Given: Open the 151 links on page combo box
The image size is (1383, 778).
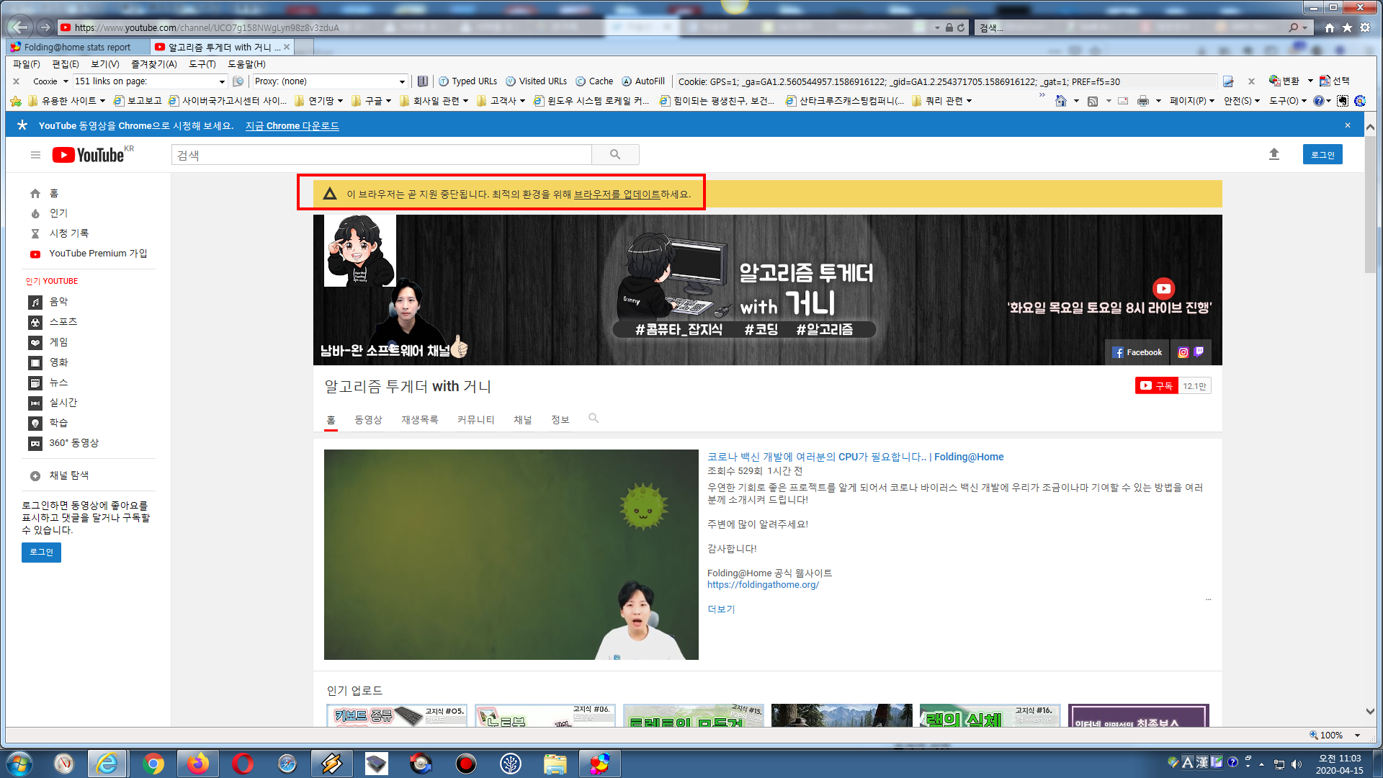Looking at the screenshot, I should 151,81.
